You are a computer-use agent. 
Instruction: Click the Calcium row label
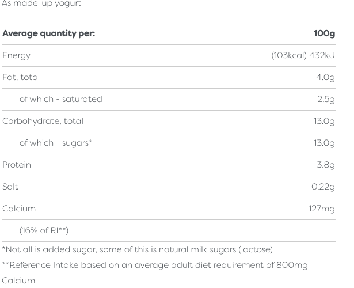pyautogui.click(x=19, y=209)
